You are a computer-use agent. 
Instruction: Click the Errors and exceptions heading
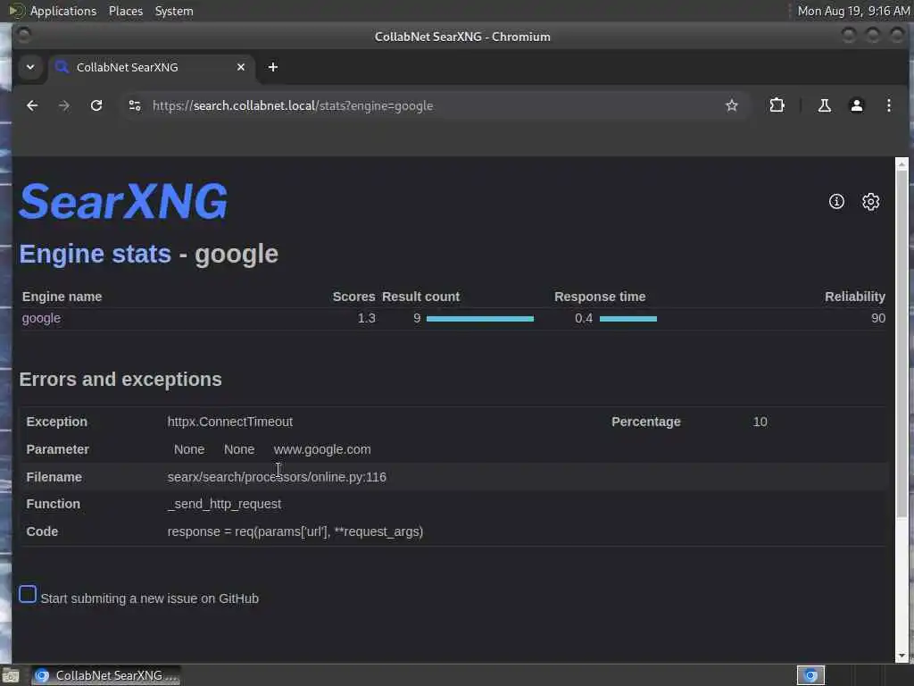[x=120, y=379]
